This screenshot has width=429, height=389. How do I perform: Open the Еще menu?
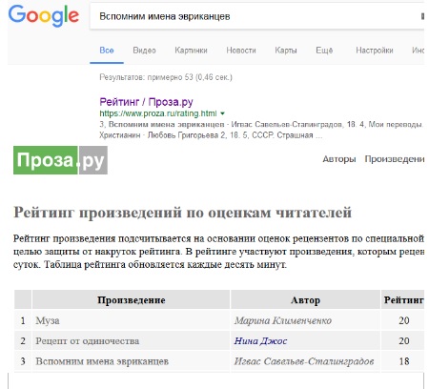pos(324,51)
